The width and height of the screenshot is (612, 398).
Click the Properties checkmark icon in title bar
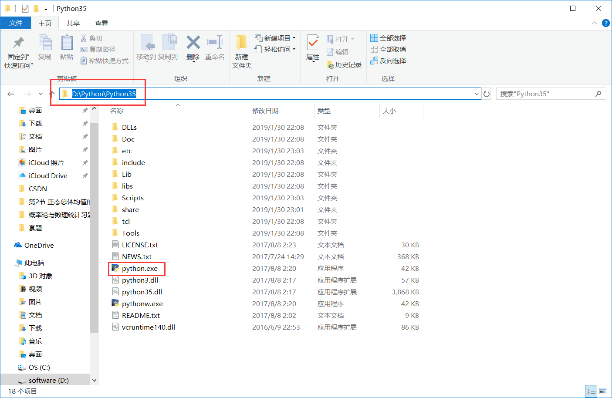point(25,8)
